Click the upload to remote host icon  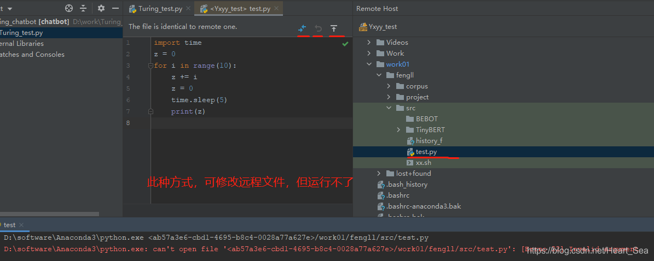coord(334,28)
